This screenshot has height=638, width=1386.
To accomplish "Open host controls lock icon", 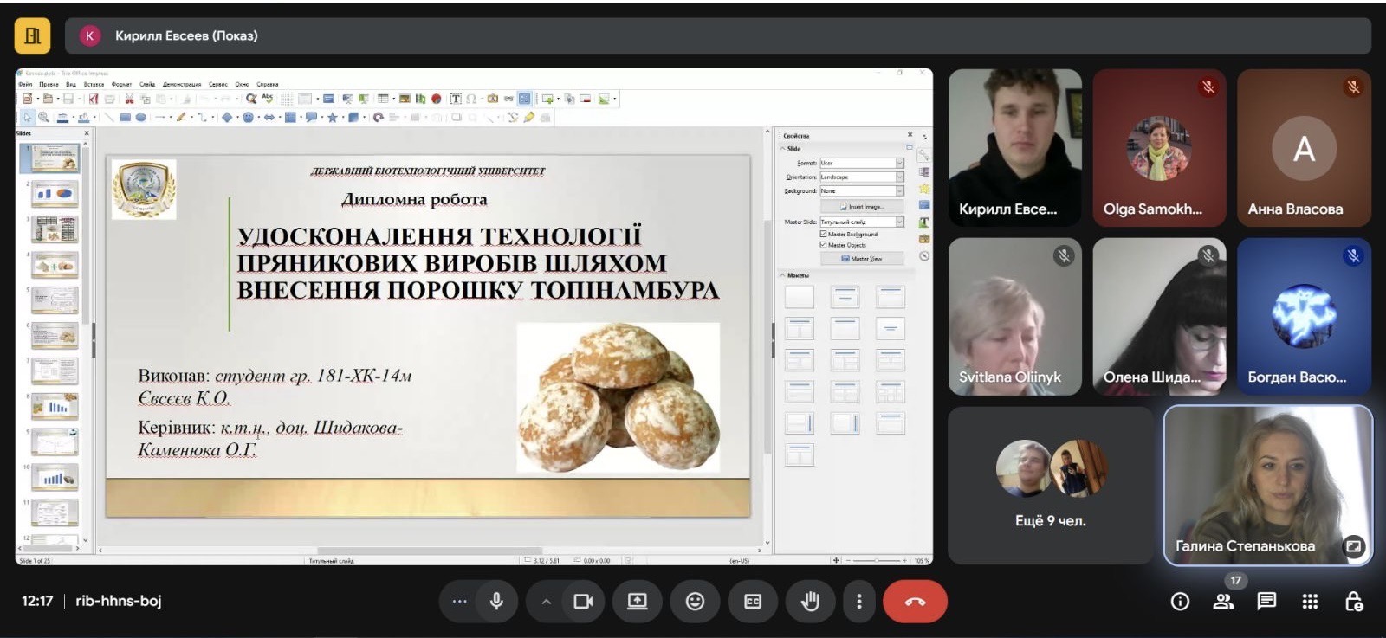I will pyautogui.click(x=1353, y=602).
